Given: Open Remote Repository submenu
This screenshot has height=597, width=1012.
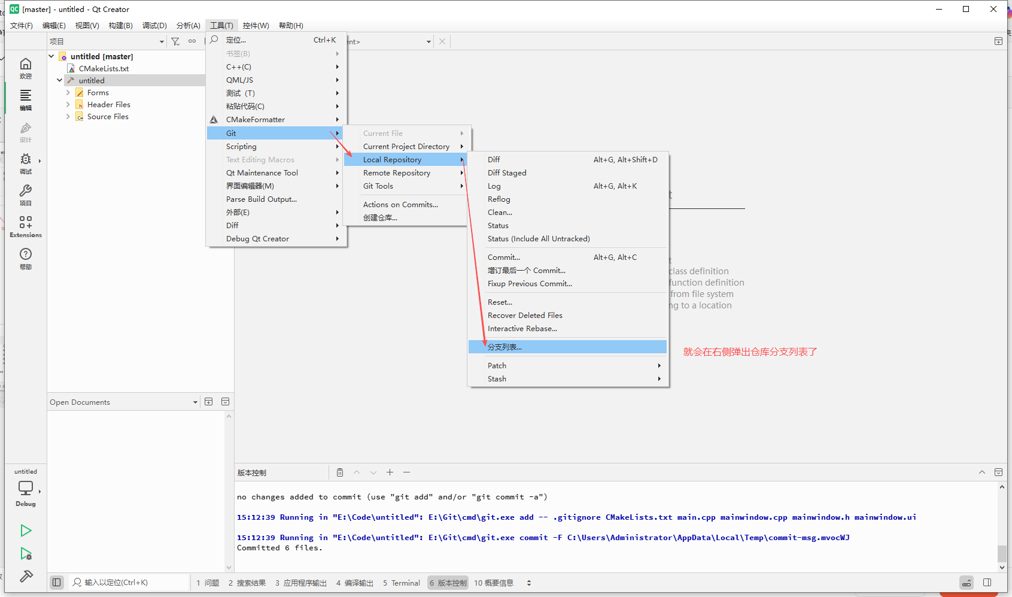Looking at the screenshot, I should coord(406,172).
